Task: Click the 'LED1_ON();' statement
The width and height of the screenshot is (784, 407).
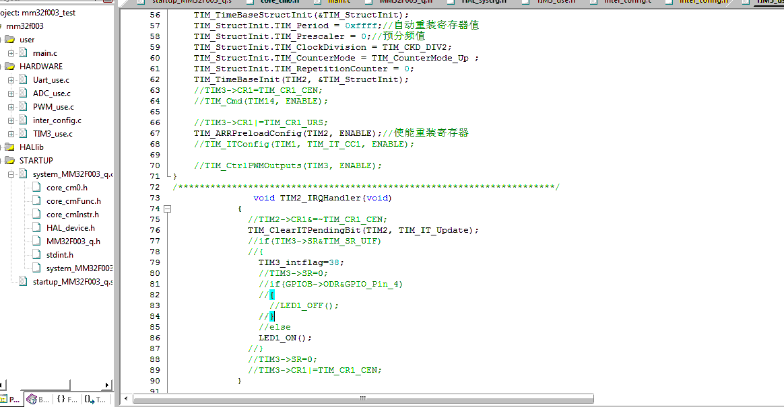Action: click(x=285, y=338)
